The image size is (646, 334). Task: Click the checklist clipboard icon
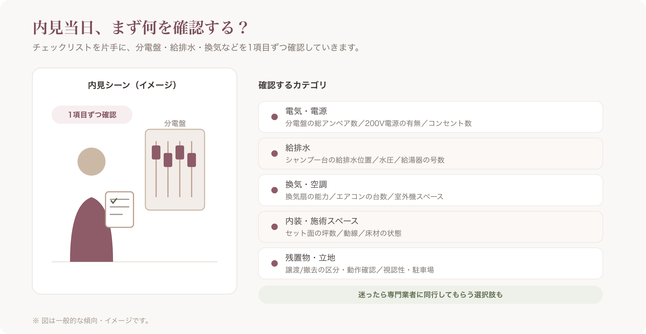[x=120, y=209]
